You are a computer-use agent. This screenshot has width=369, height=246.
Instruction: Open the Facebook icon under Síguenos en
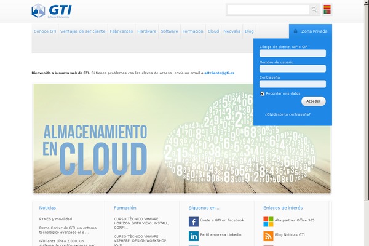pos(194,221)
